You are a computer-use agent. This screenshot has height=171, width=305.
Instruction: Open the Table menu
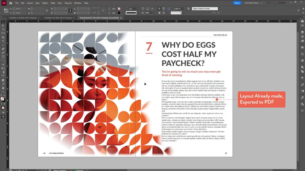tap(53, 3)
